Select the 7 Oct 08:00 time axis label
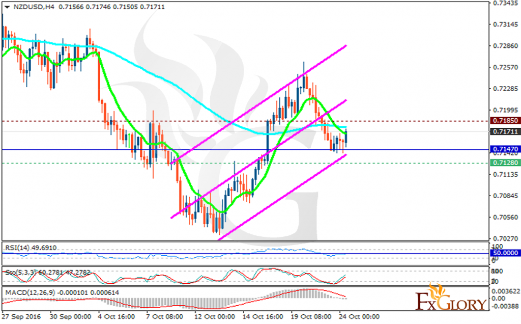 pyautogui.click(x=165, y=317)
